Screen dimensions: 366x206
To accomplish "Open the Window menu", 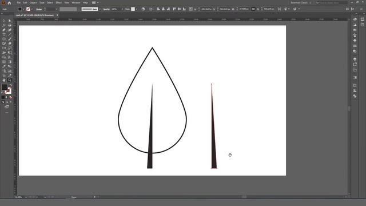I will pos(76,3).
